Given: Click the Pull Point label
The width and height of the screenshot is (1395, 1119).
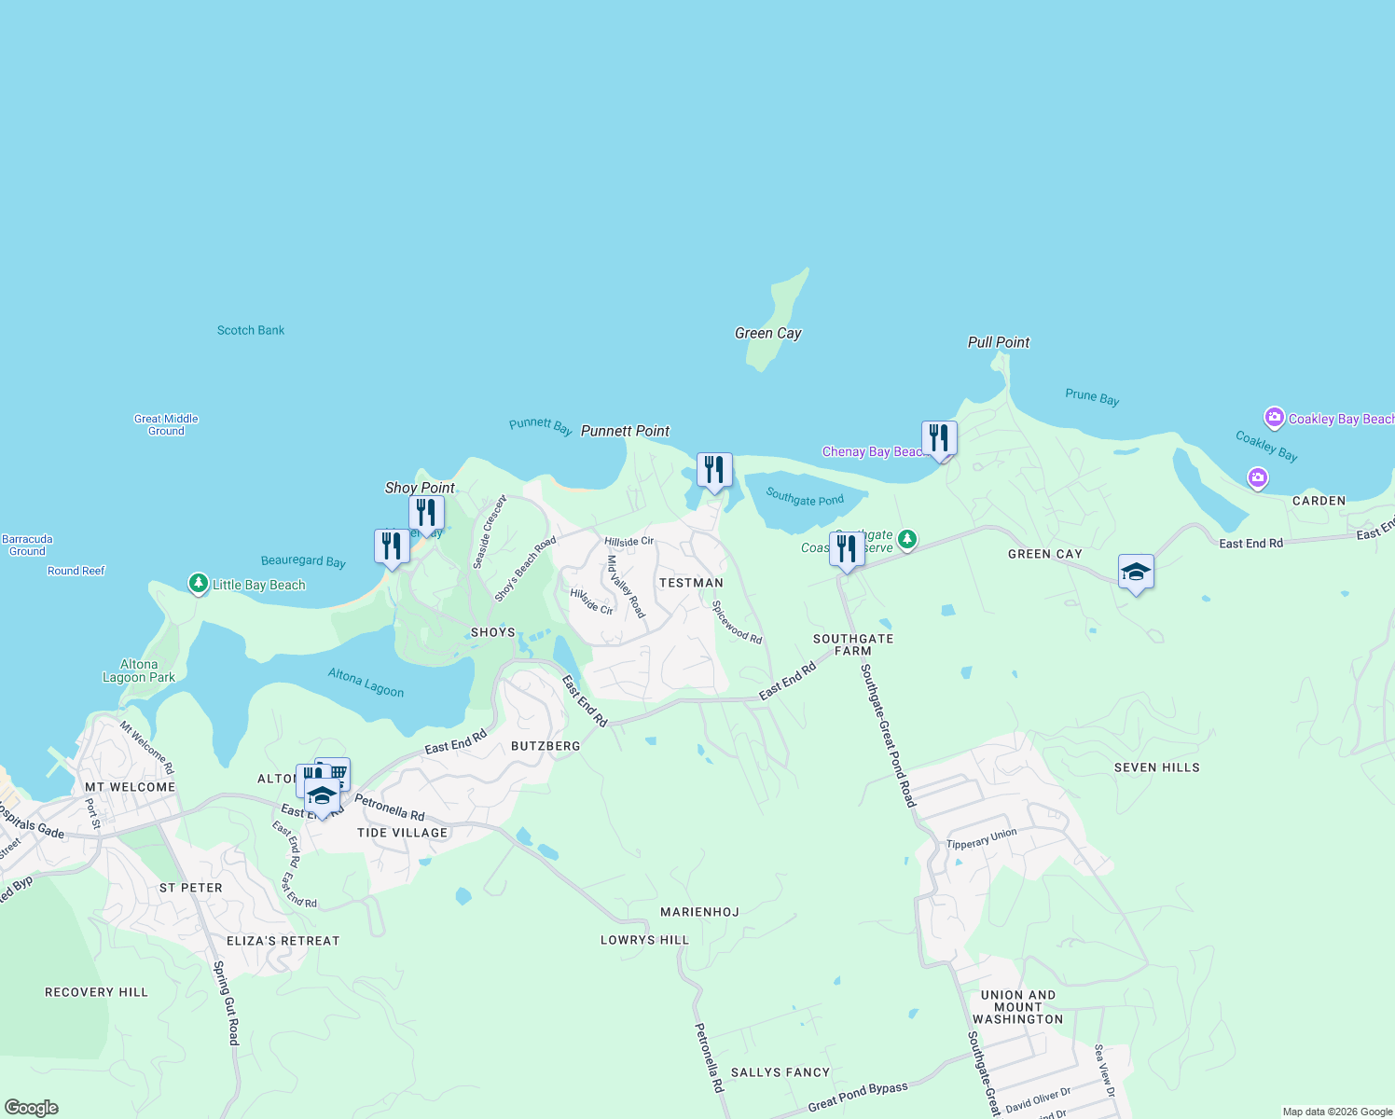Looking at the screenshot, I should pyautogui.click(x=999, y=342).
